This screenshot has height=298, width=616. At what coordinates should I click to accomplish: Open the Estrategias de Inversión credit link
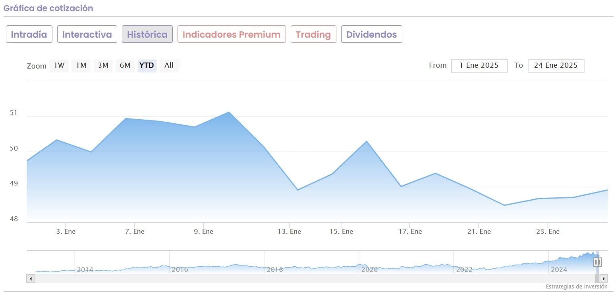click(576, 287)
